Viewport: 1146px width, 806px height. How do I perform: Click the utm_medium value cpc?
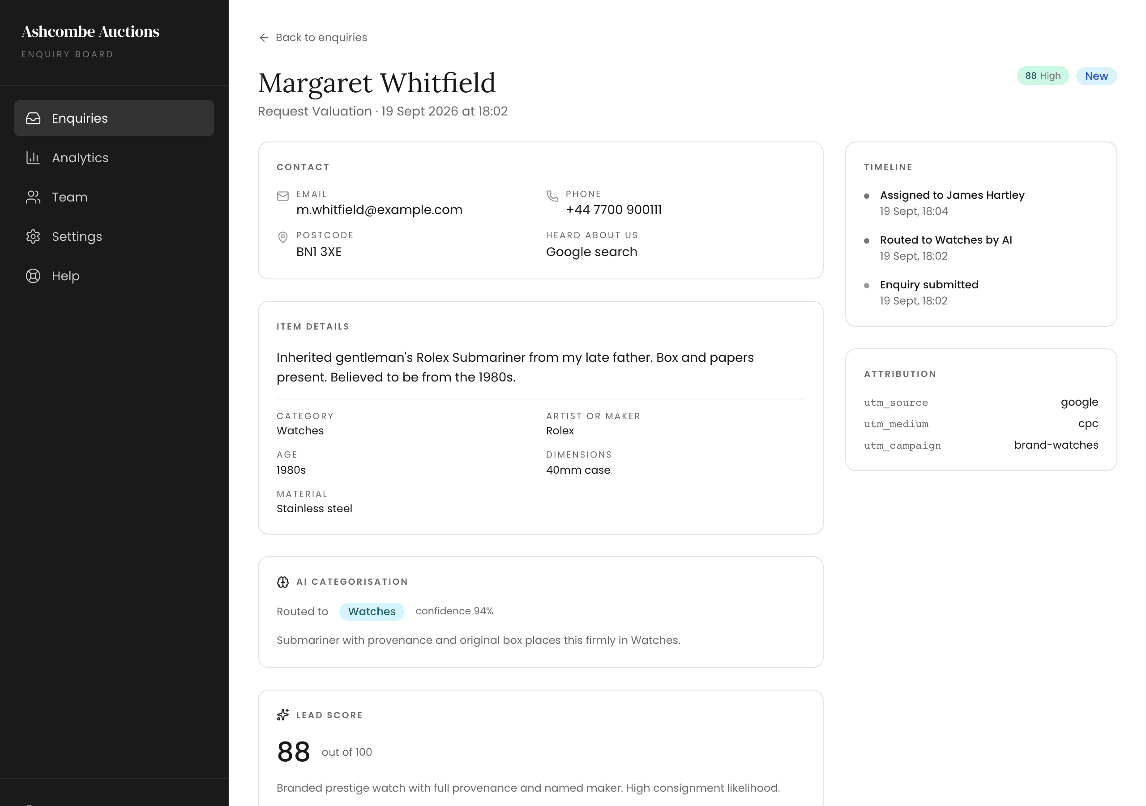coord(1088,424)
